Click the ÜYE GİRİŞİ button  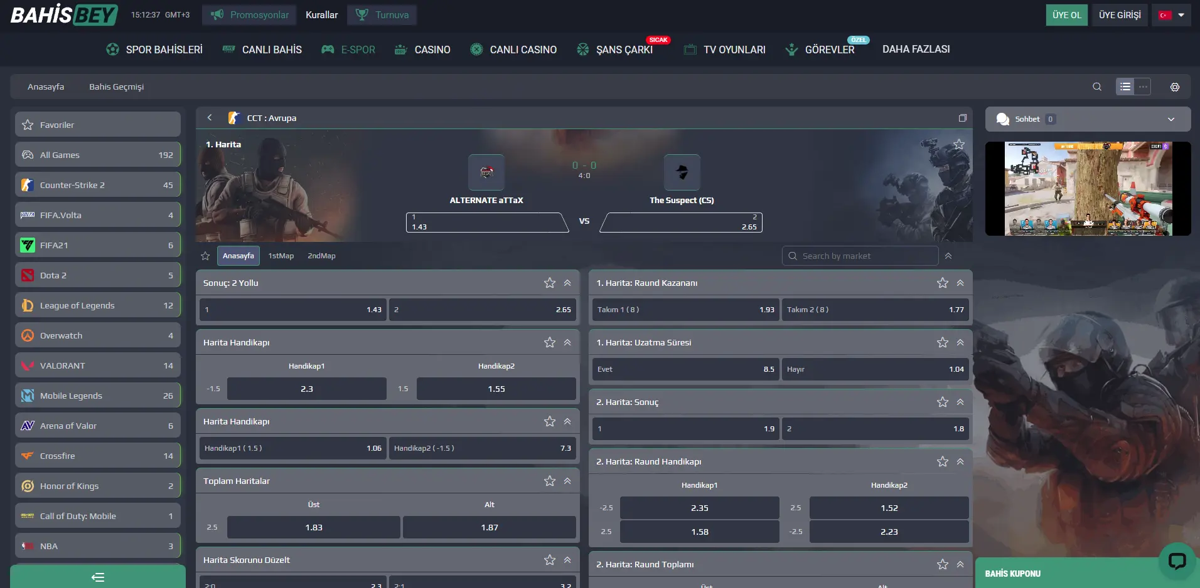(1120, 15)
